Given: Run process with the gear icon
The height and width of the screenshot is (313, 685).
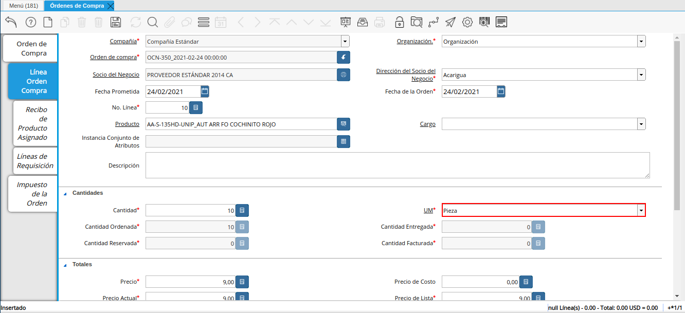Looking at the screenshot, I should click(467, 22).
